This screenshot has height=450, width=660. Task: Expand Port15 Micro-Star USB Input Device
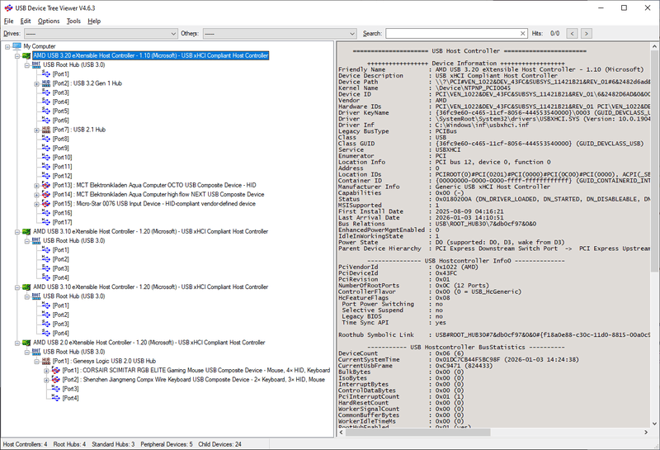(36, 204)
